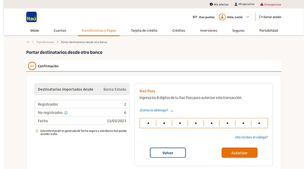
Task: Open Tarjeta de crédito tab
Action: click(x=144, y=31)
